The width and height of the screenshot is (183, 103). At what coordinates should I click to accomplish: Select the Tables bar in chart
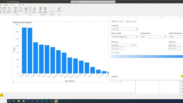pos(41,59)
